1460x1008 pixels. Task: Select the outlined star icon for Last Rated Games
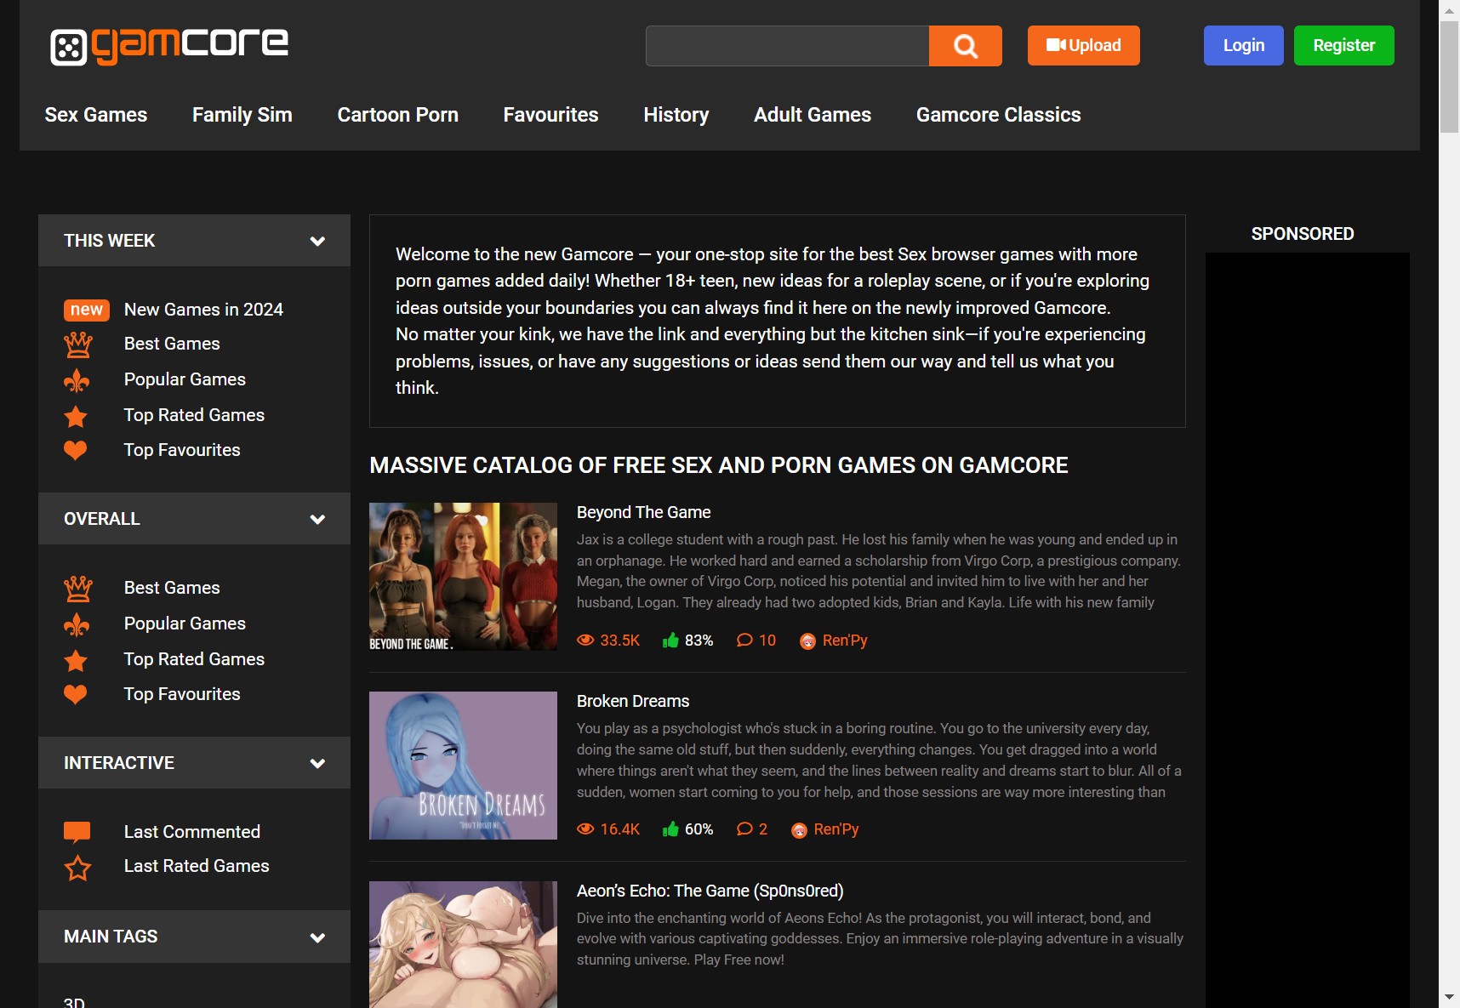77,868
